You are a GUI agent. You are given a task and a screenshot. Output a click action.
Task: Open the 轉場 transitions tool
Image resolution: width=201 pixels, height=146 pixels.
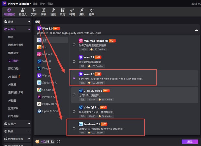click(72, 12)
